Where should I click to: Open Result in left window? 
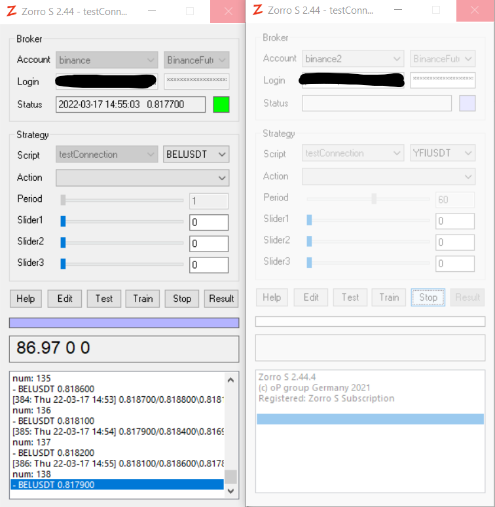point(221,299)
